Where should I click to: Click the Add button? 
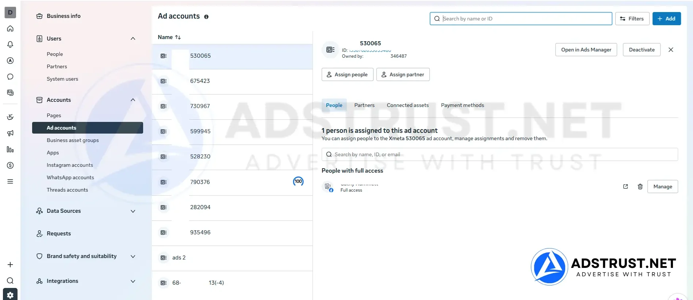(x=667, y=19)
